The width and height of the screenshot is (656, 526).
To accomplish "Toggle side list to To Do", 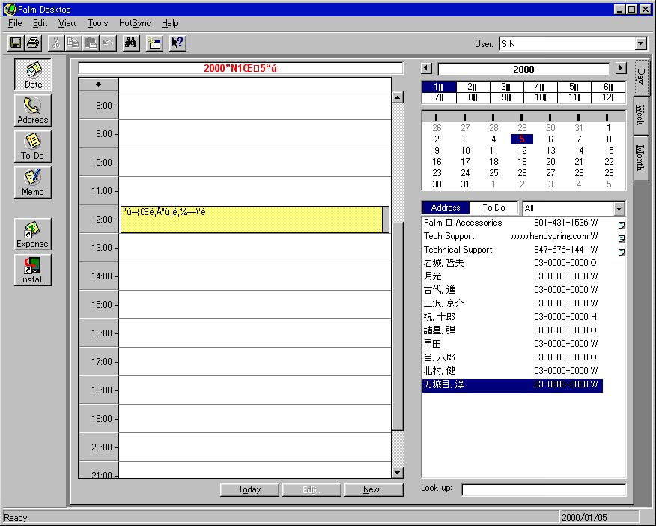I will pos(493,208).
